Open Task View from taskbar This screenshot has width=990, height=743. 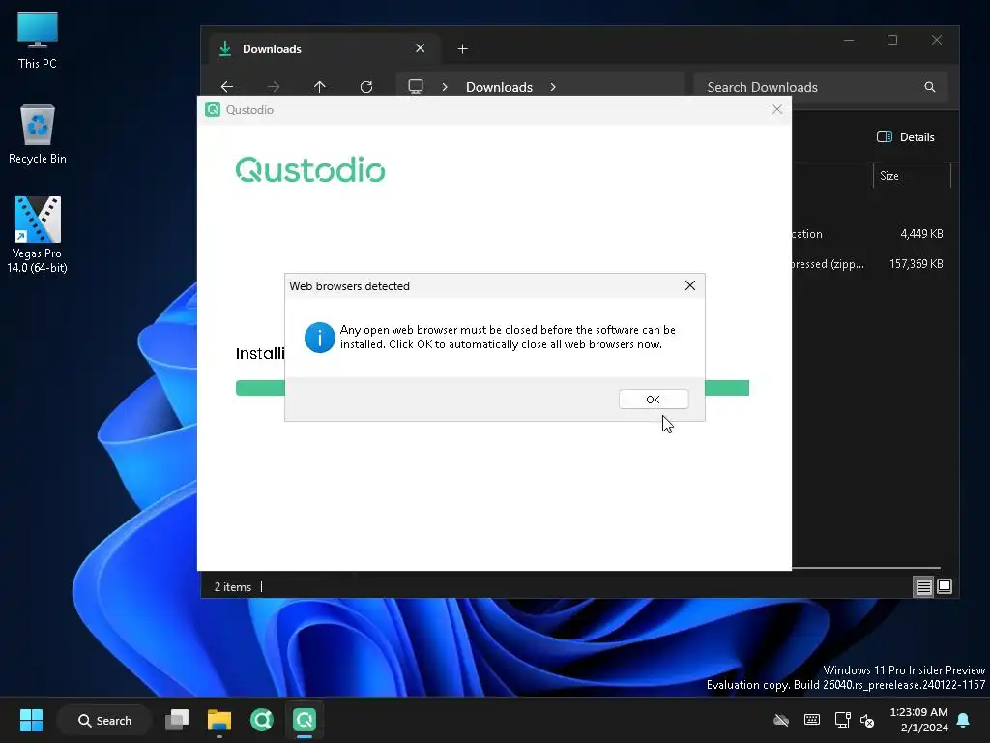coord(177,720)
